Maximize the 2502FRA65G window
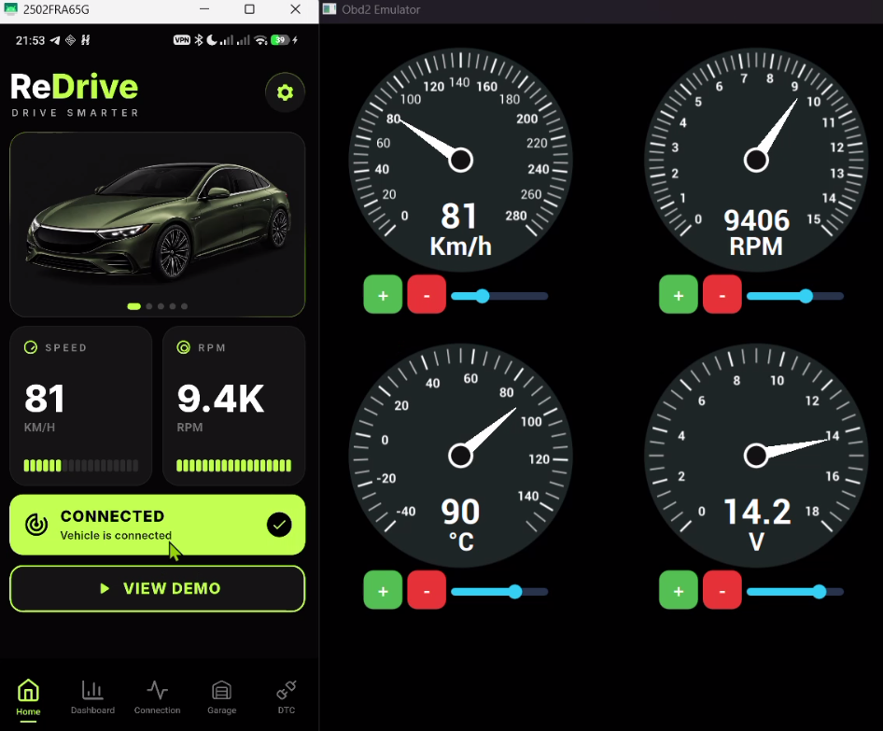Viewport: 883px width, 731px height. (249, 9)
